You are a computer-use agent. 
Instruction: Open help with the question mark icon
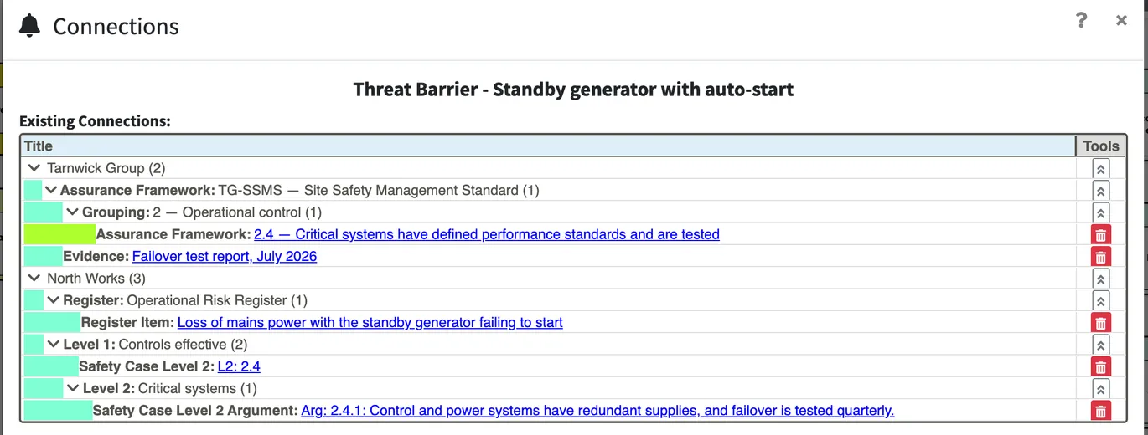(x=1082, y=21)
